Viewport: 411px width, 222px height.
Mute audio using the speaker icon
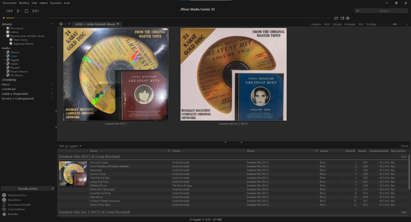(x=4, y=18)
